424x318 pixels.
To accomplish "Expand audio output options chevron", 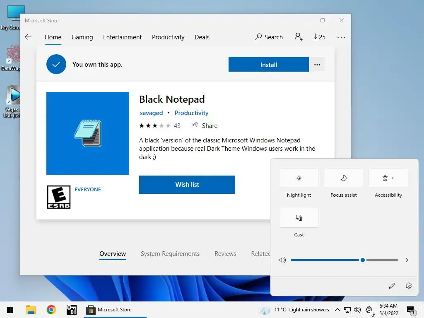I will [x=407, y=260].
